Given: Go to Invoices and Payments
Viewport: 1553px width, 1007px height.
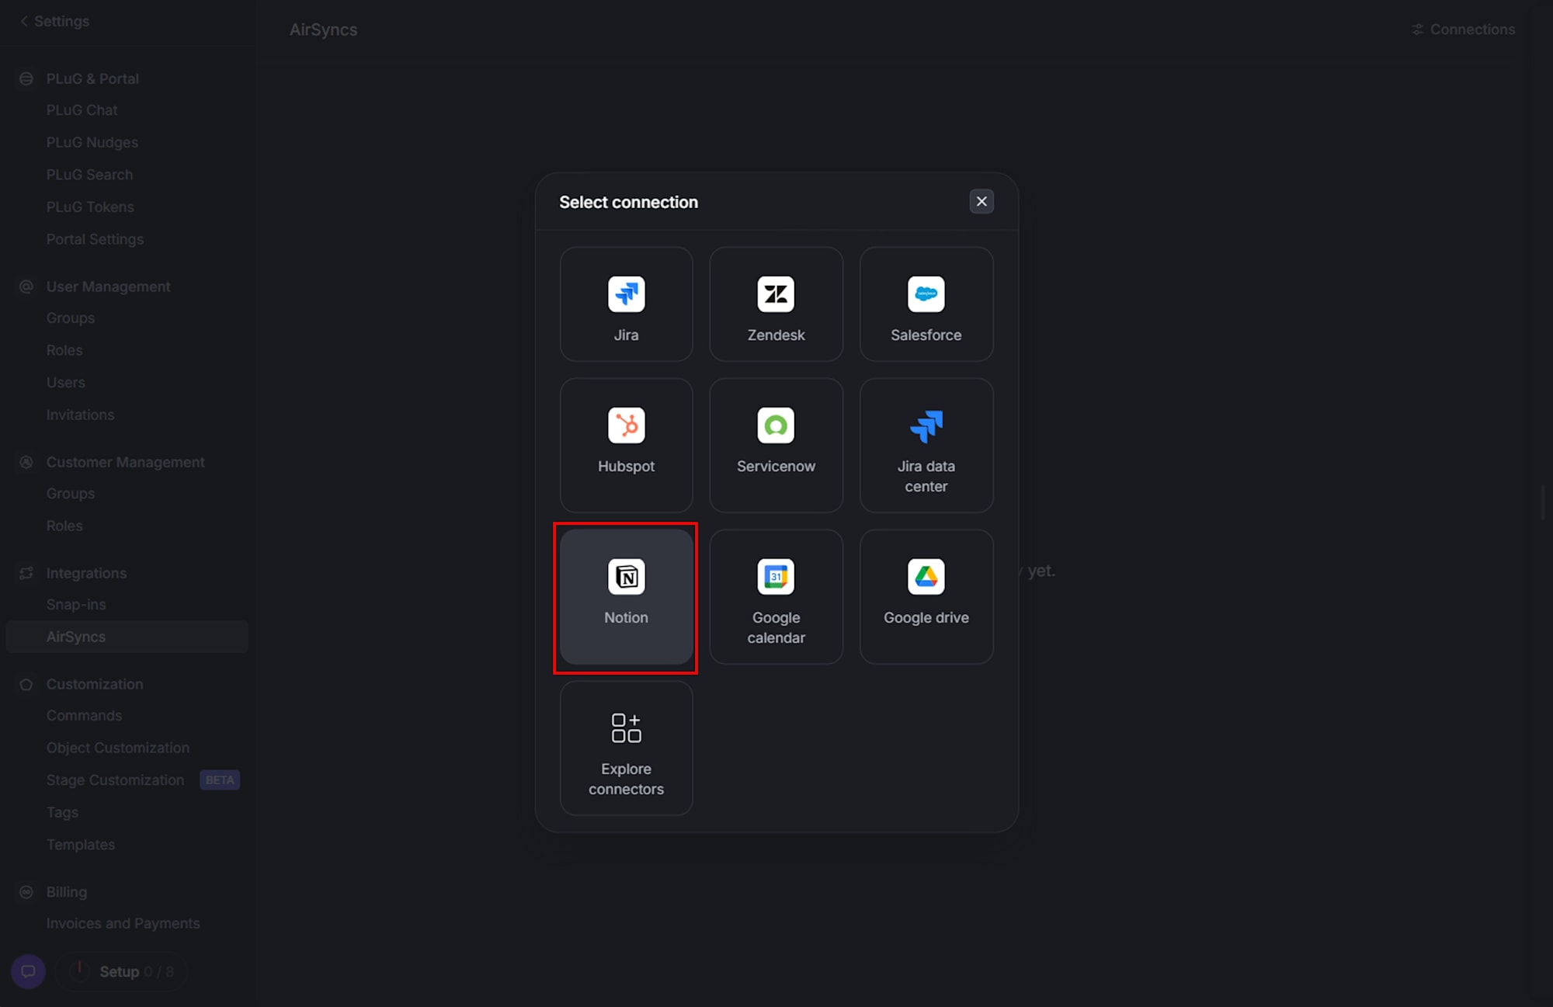Looking at the screenshot, I should point(123,923).
